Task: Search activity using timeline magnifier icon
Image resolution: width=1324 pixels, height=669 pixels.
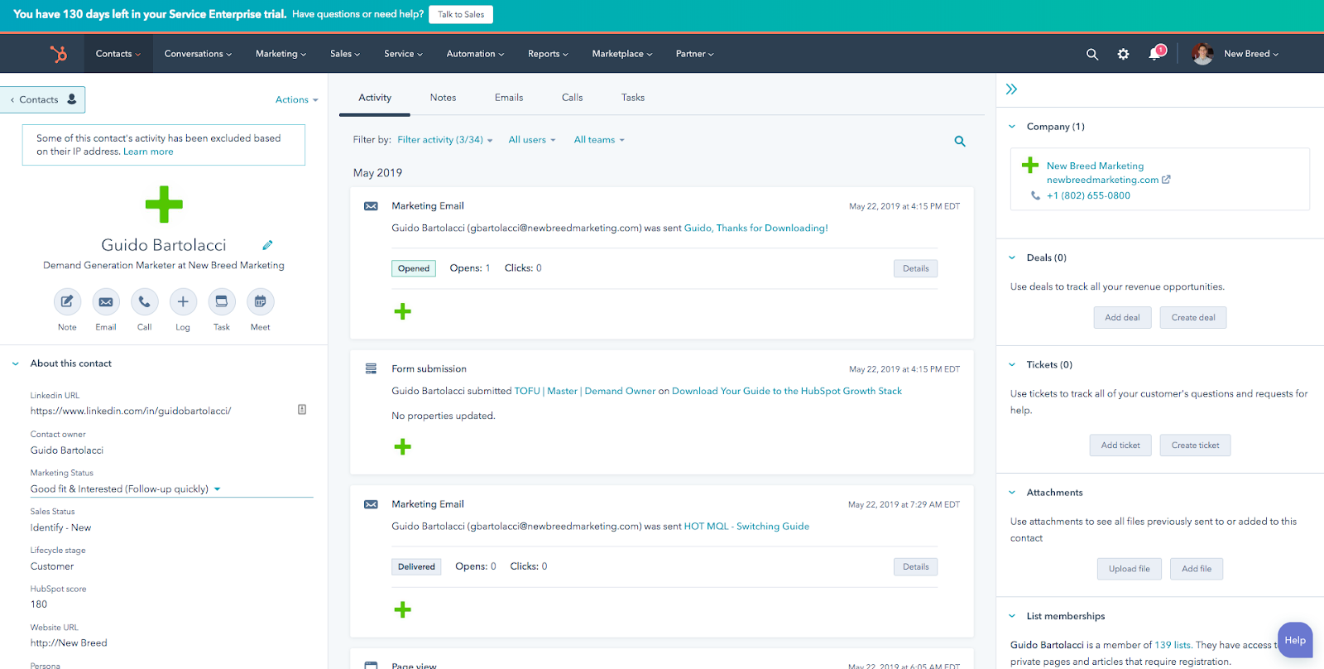Action: (960, 142)
